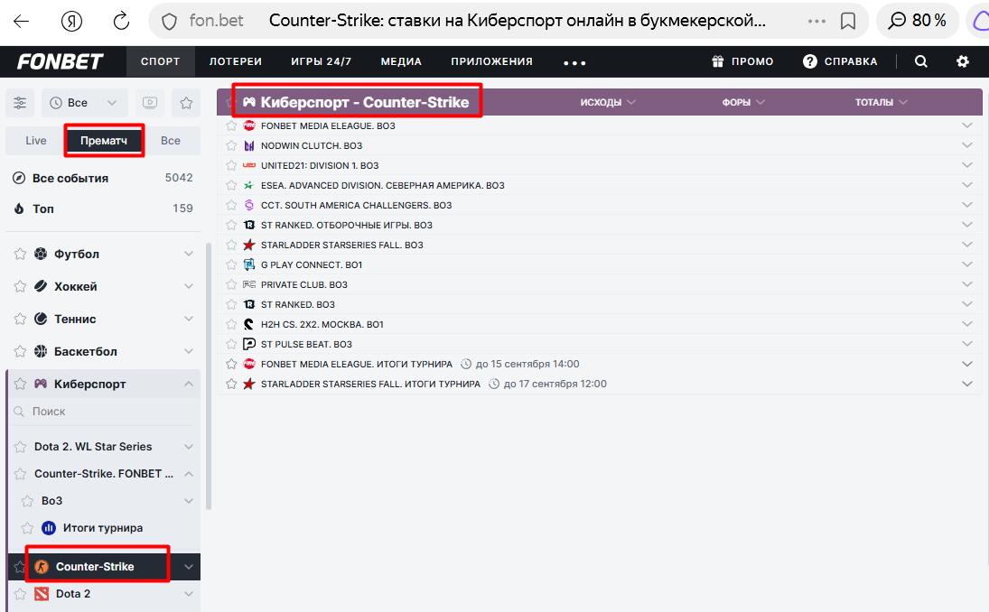
Task: Expand FONBET MEDIA ELEAGUE. ИТОГИ ТУРНИРА row
Action: coord(967,365)
